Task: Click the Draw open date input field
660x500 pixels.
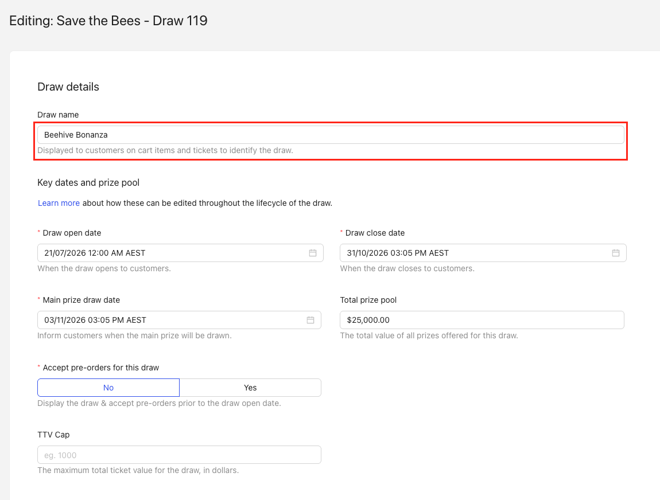Action: 180,253
